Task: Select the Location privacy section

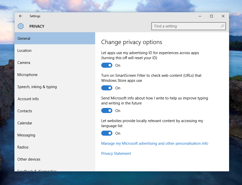Action: [24, 50]
